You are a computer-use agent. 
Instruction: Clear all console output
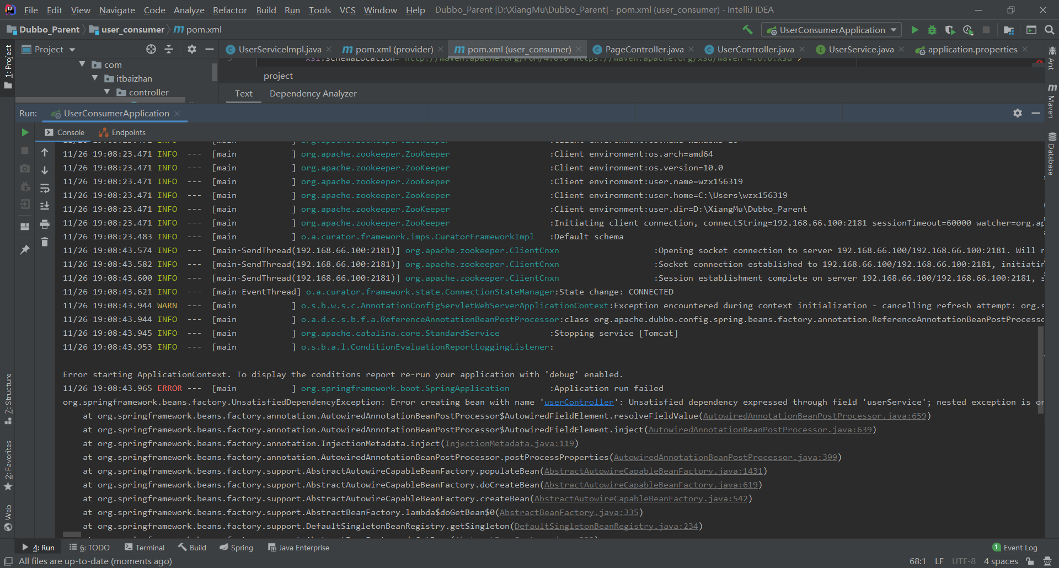click(x=45, y=242)
